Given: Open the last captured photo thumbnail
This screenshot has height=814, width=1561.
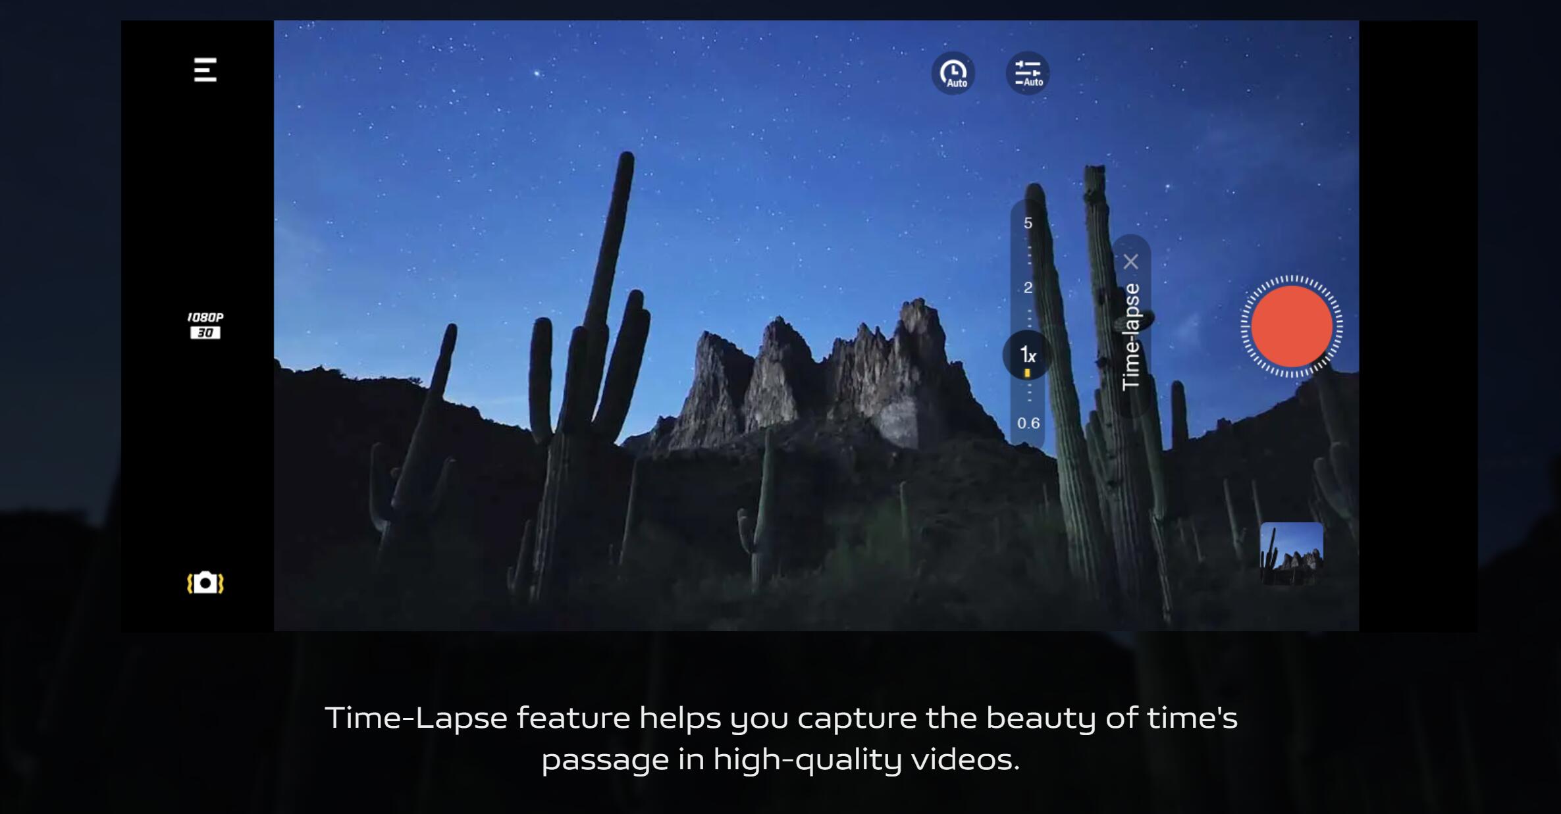Looking at the screenshot, I should [1292, 553].
